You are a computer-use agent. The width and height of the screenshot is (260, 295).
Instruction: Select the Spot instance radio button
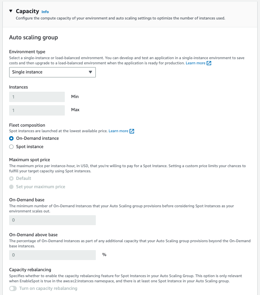click(12, 147)
